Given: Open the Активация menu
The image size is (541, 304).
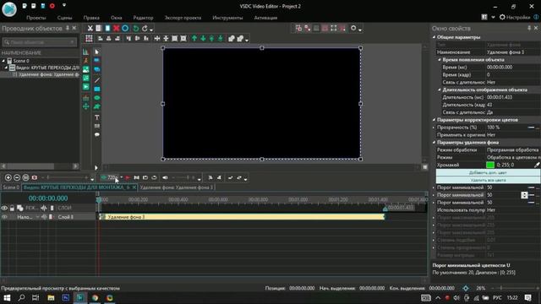Looking at the screenshot, I should (265, 18).
